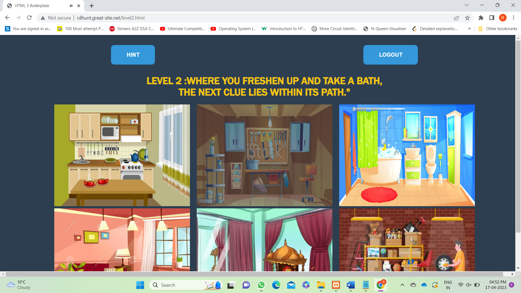Viewport: 521px width, 293px height.
Task: Bookmark this page with star icon
Action: [x=467, y=18]
